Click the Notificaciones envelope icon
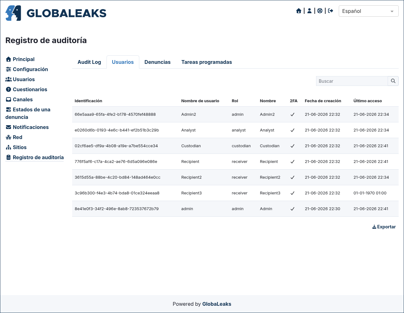The width and height of the screenshot is (404, 313). [9, 127]
